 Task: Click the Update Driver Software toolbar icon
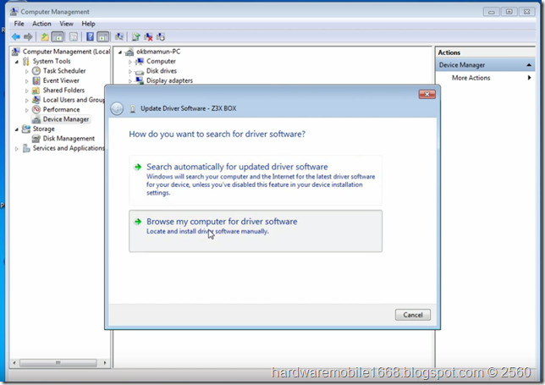(x=136, y=36)
